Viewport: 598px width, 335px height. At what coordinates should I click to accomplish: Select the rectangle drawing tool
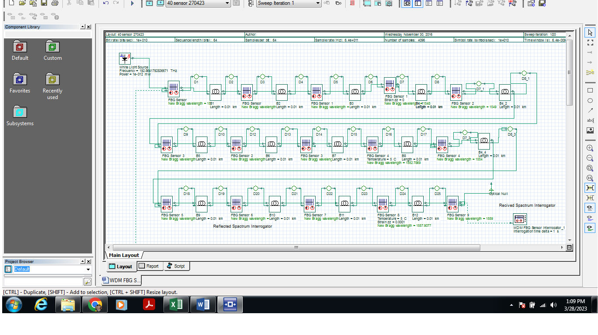tap(590, 90)
